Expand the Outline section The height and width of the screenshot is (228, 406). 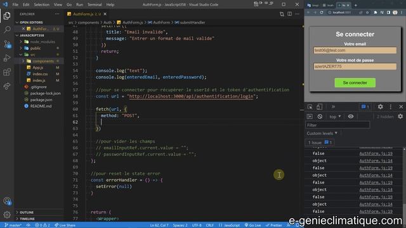coord(39,212)
